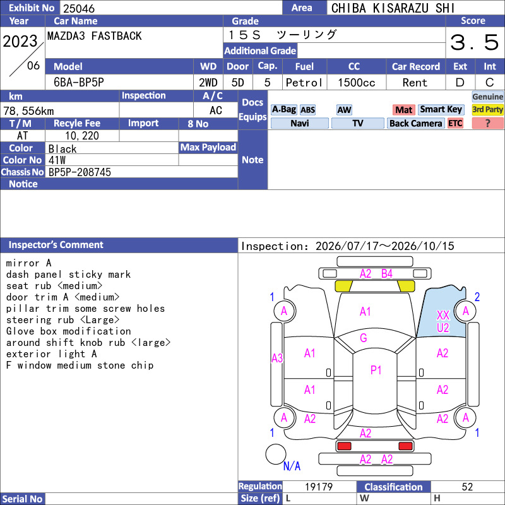Click the yellow 3rd Party badge
This screenshot has width=505, height=505.
(x=487, y=110)
